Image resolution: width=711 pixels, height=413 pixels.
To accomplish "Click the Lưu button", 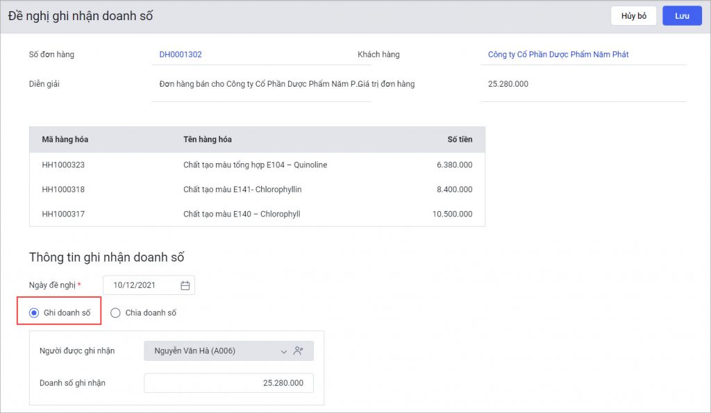I will point(682,16).
